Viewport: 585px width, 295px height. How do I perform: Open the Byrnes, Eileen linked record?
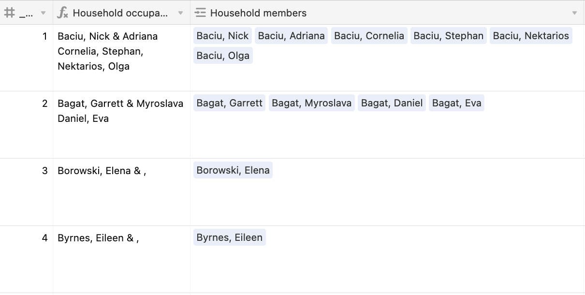(x=229, y=237)
